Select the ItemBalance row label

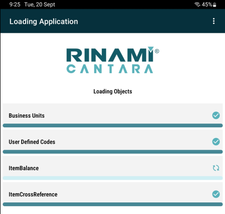24,168
